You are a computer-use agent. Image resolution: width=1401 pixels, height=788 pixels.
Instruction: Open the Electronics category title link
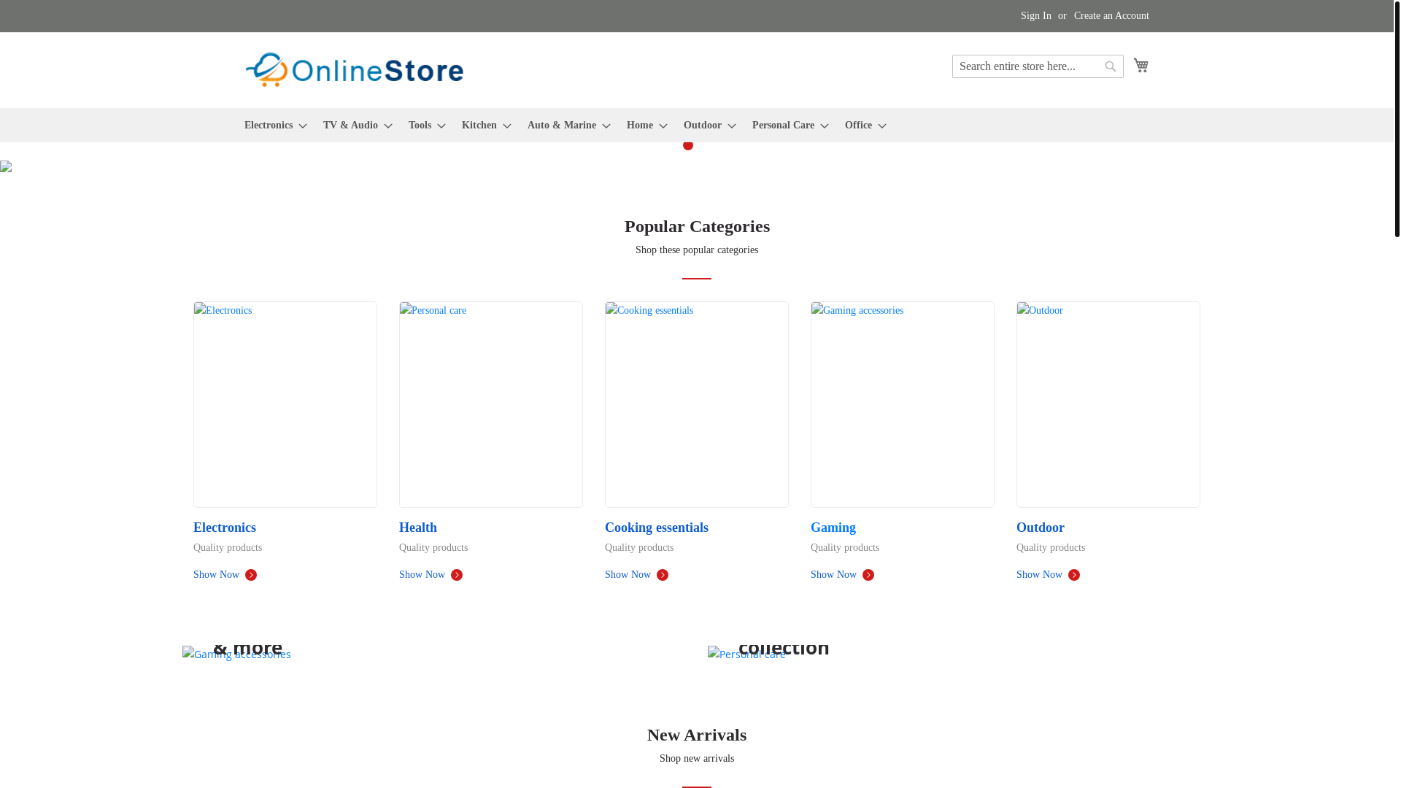[225, 528]
